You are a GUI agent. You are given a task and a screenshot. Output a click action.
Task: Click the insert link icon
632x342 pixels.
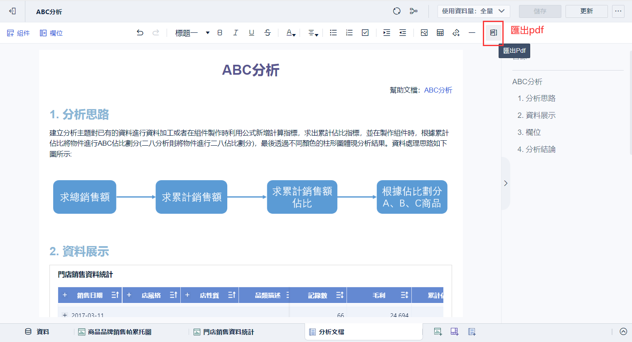coord(456,33)
